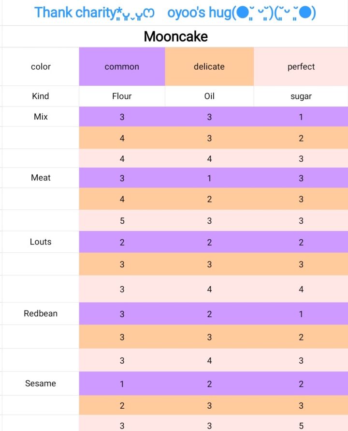This screenshot has height=431, width=348.
Task: Click the blue thank-you header text
Action: point(175,13)
